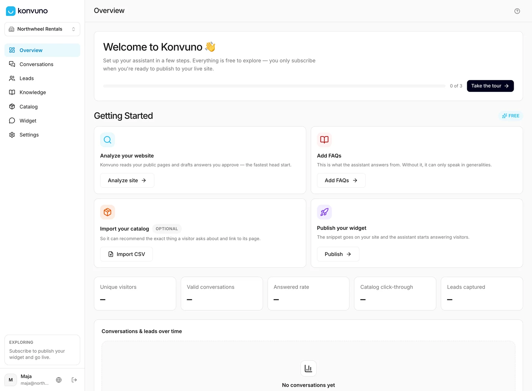This screenshot has width=532, height=391.
Task: Open Knowledge in the sidebar
Action: coord(42,92)
